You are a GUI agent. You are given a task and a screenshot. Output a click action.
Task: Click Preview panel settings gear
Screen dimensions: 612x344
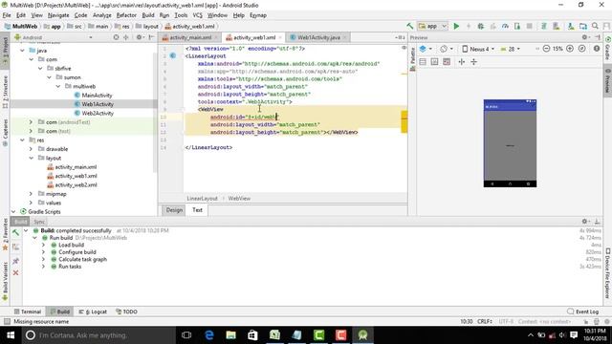584,37
